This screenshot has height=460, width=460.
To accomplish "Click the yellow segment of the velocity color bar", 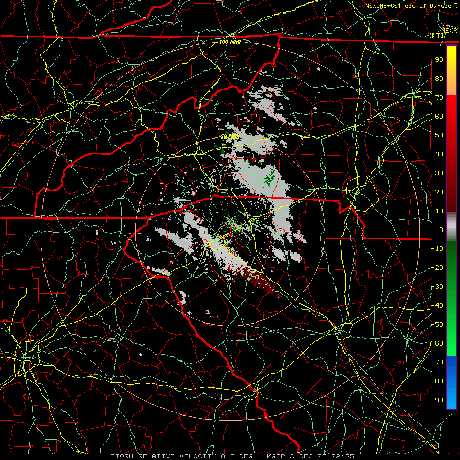I will (x=451, y=71).
